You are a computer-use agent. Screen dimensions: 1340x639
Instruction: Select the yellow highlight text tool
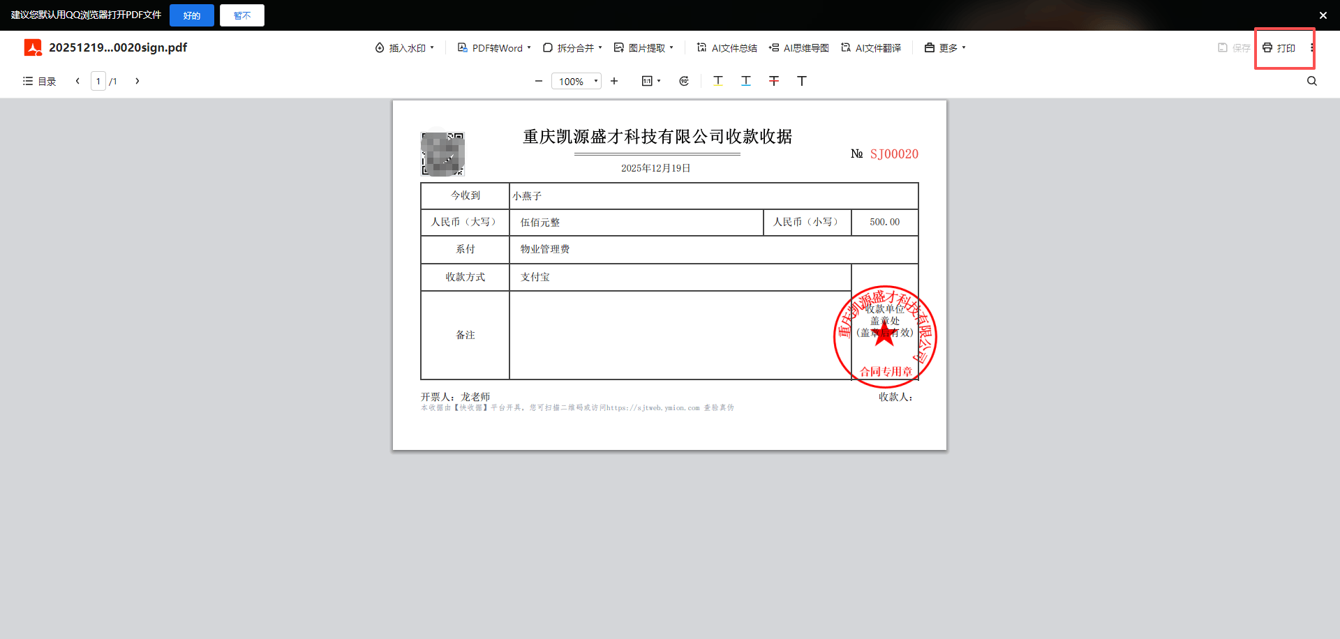point(717,81)
